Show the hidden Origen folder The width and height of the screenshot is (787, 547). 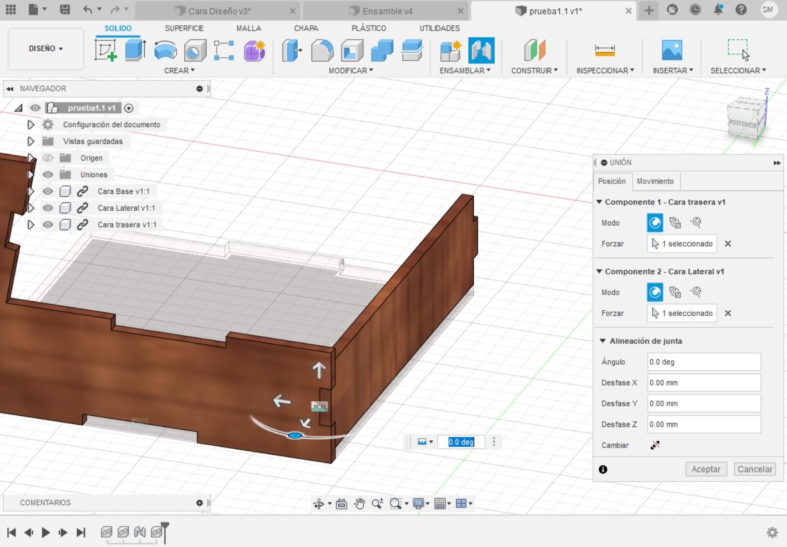click(48, 158)
